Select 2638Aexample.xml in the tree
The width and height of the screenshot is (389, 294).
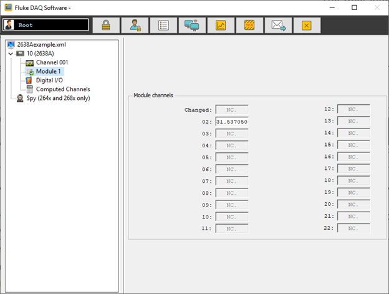coord(41,44)
